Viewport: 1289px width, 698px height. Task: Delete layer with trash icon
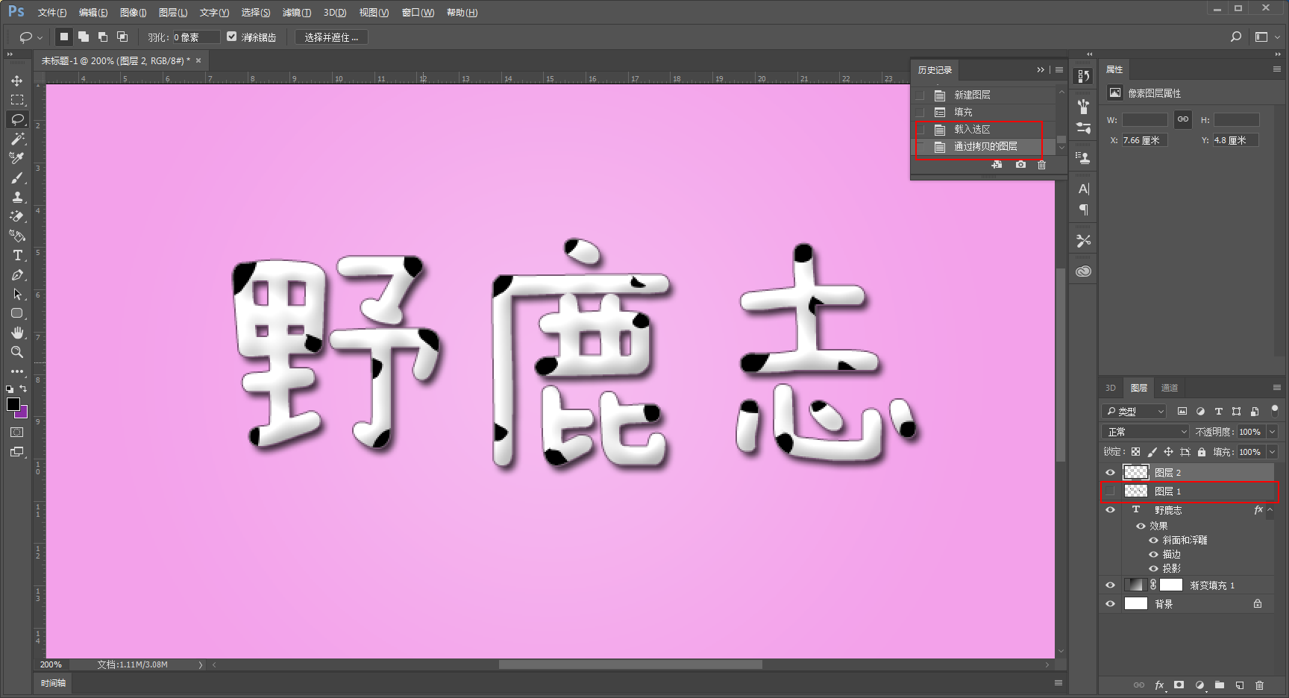[1260, 685]
